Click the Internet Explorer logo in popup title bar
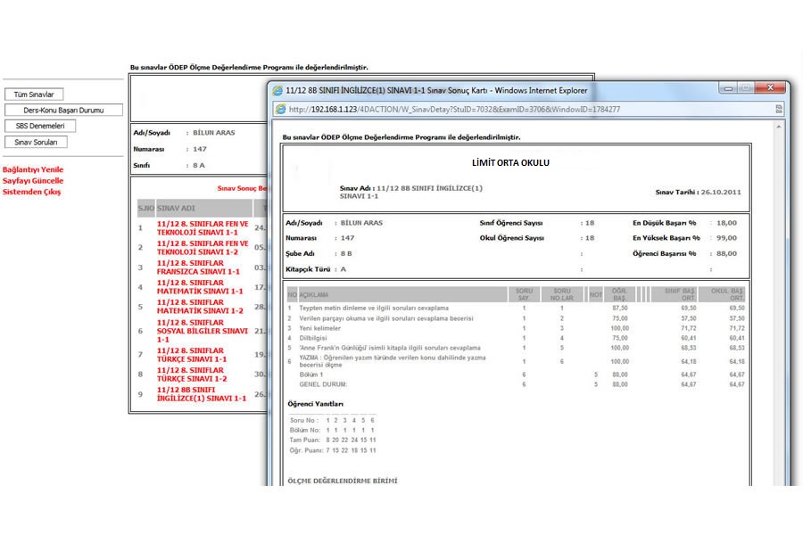 coord(277,91)
